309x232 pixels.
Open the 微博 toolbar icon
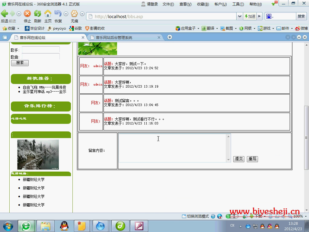click(301, 28)
